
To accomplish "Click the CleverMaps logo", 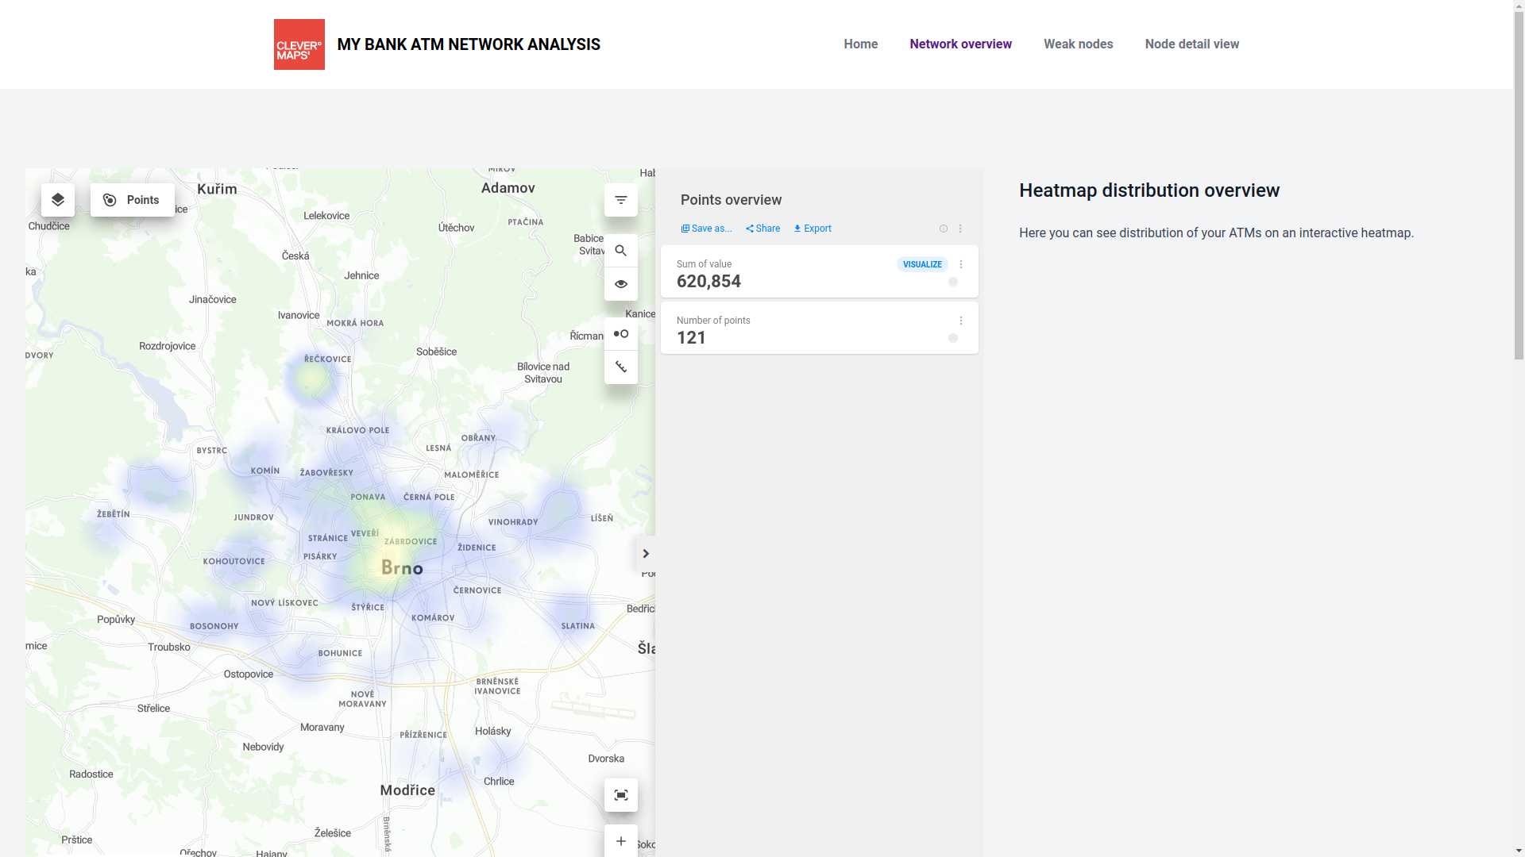I will pos(299,44).
